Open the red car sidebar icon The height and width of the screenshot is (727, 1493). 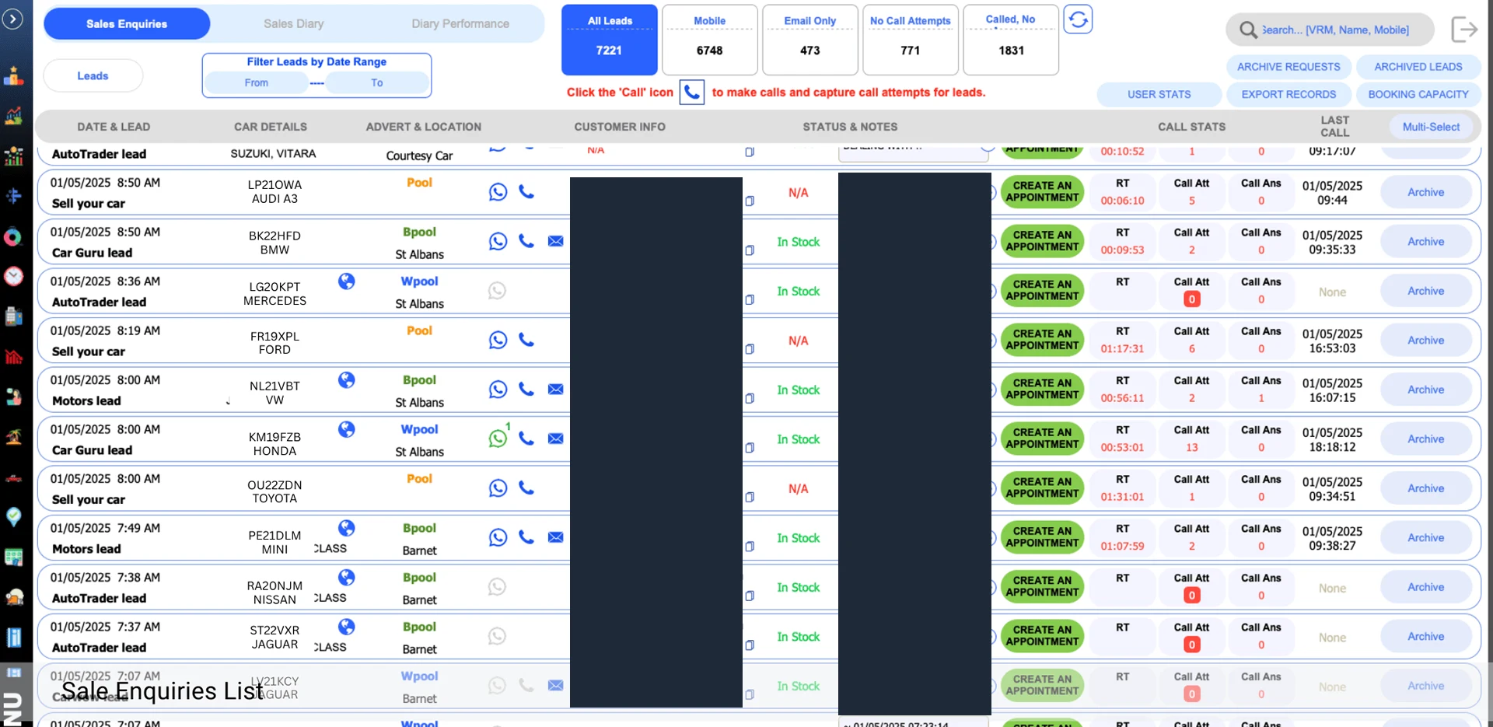click(x=13, y=477)
